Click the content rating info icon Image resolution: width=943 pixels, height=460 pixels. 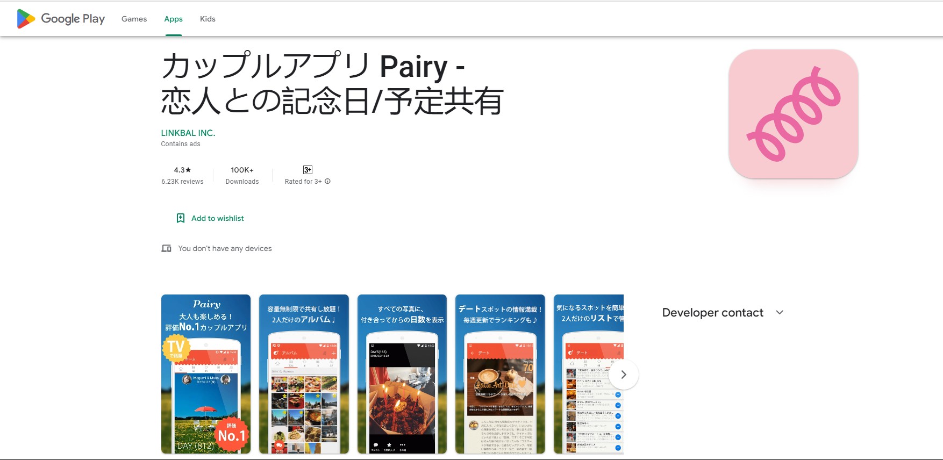point(327,182)
